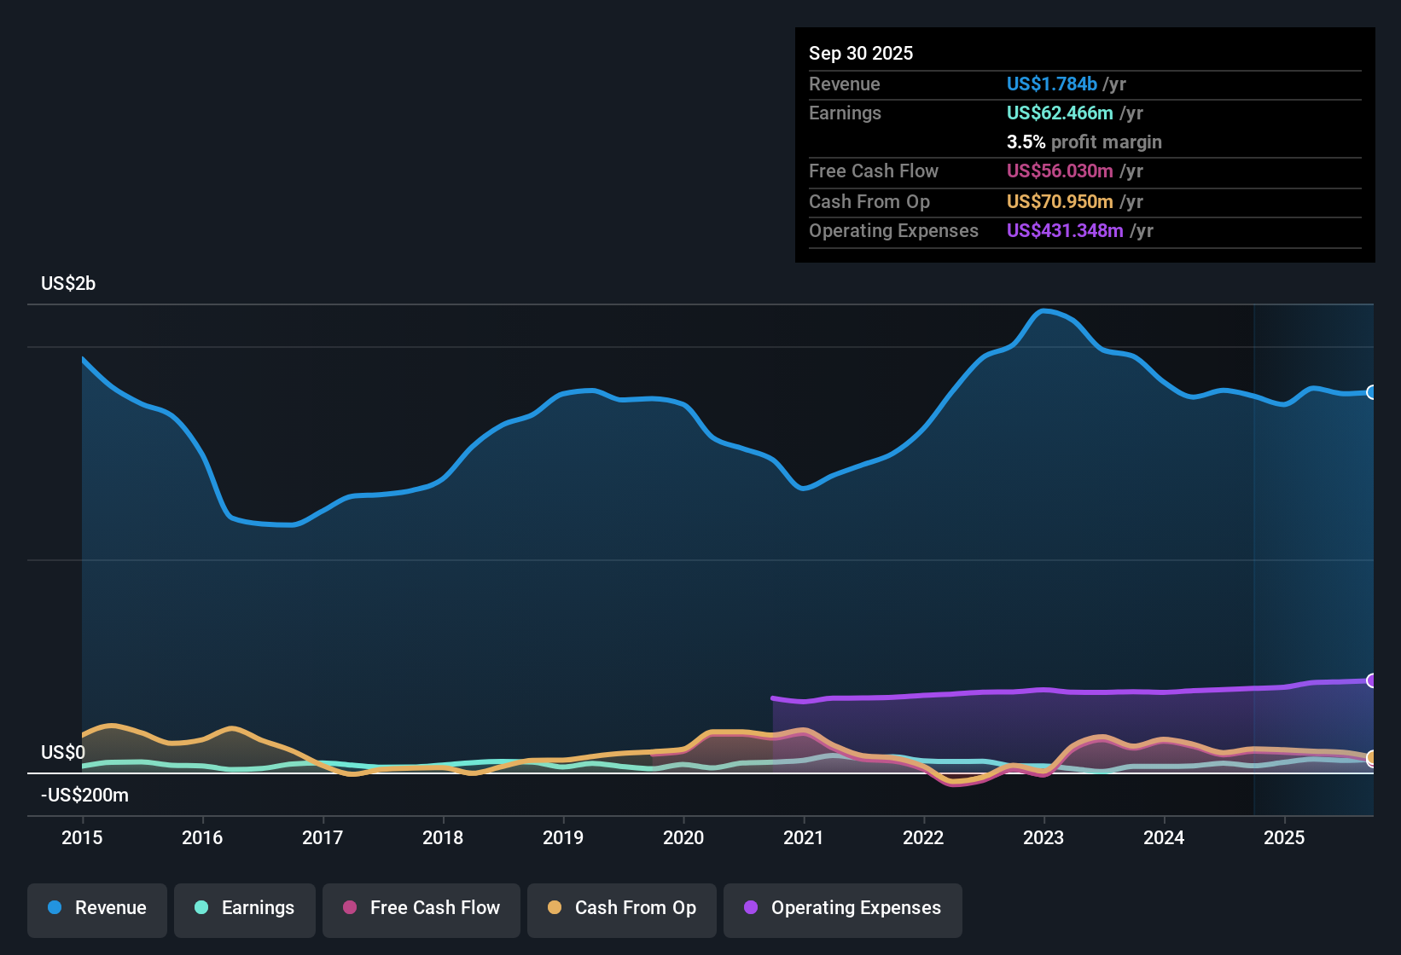Select the Operating Expenses endpoint marker
Image resolution: width=1401 pixels, height=955 pixels.
pos(1372,680)
